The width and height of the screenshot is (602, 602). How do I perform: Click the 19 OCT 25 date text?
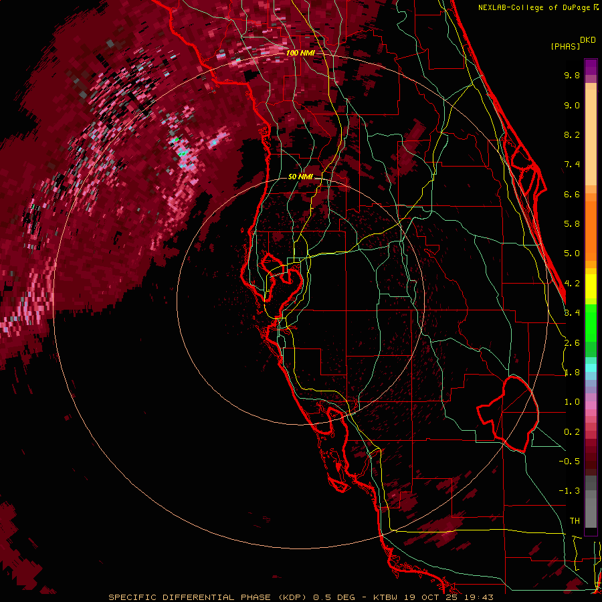[x=431, y=597]
